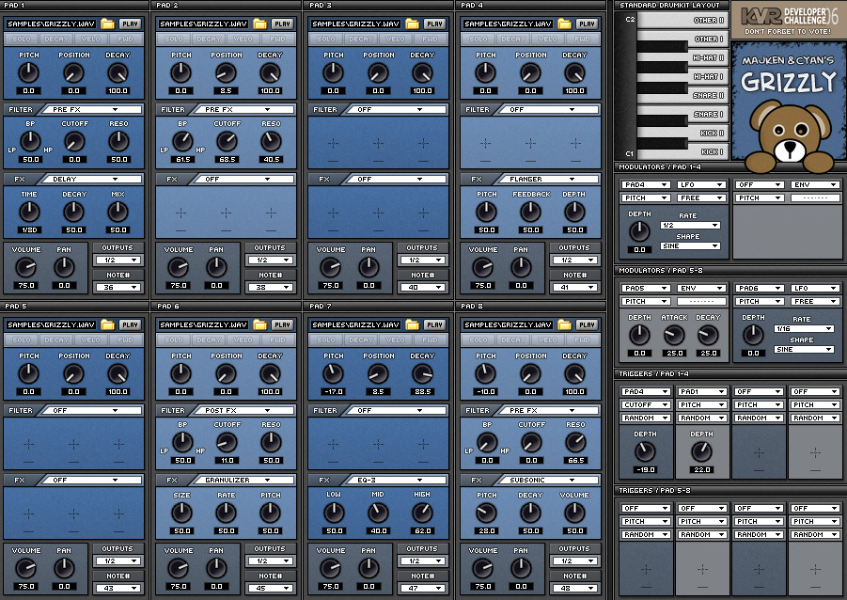Screen dimensions: 847x600
Task: Open Pad 6 FX GRANULIZER dropdown
Action: point(244,480)
